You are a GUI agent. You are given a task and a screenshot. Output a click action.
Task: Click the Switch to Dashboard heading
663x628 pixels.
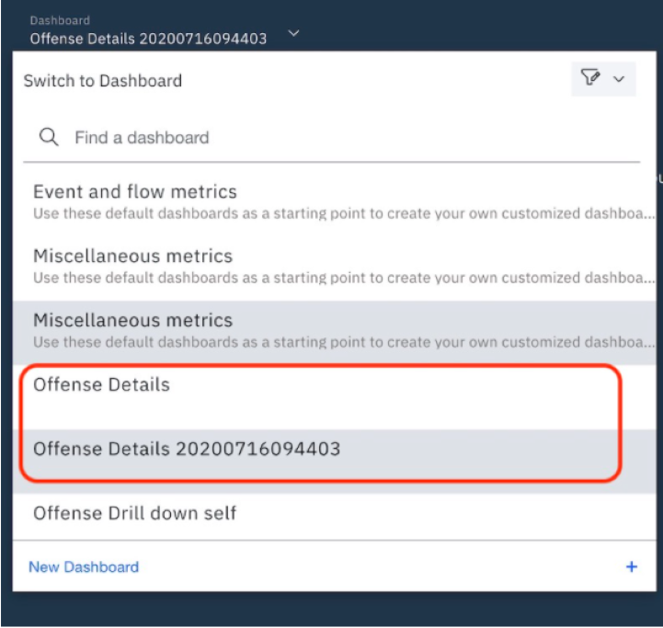103,81
